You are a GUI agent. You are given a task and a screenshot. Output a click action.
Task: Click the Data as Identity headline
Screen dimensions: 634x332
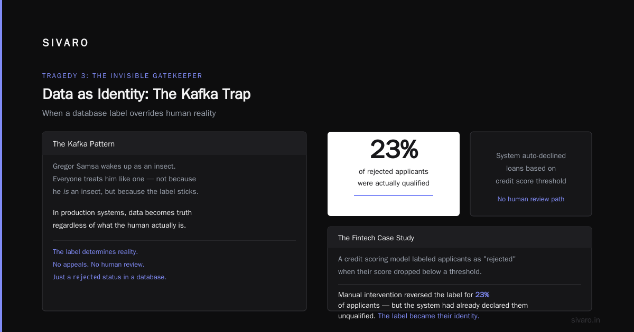point(146,94)
